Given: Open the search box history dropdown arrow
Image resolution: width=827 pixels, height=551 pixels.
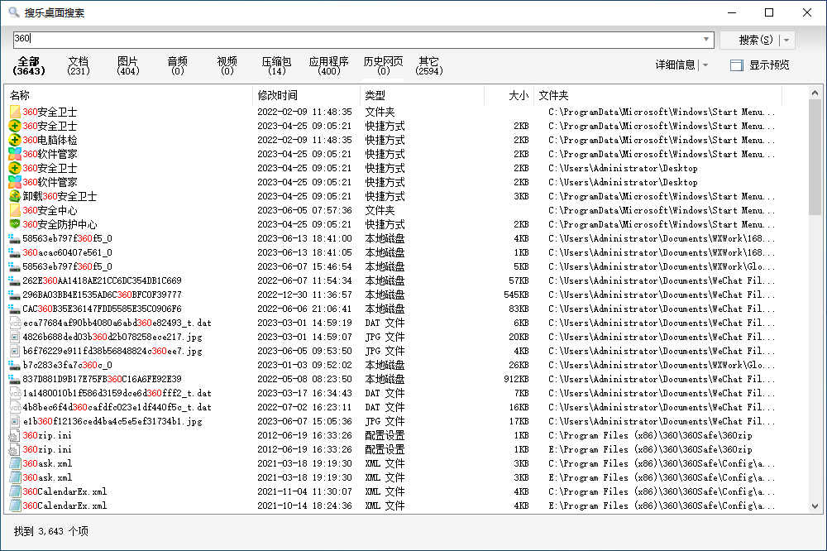Looking at the screenshot, I should 706,39.
